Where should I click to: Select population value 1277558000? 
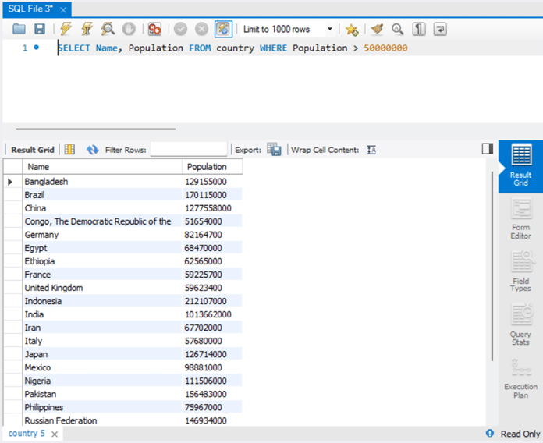[212, 208]
